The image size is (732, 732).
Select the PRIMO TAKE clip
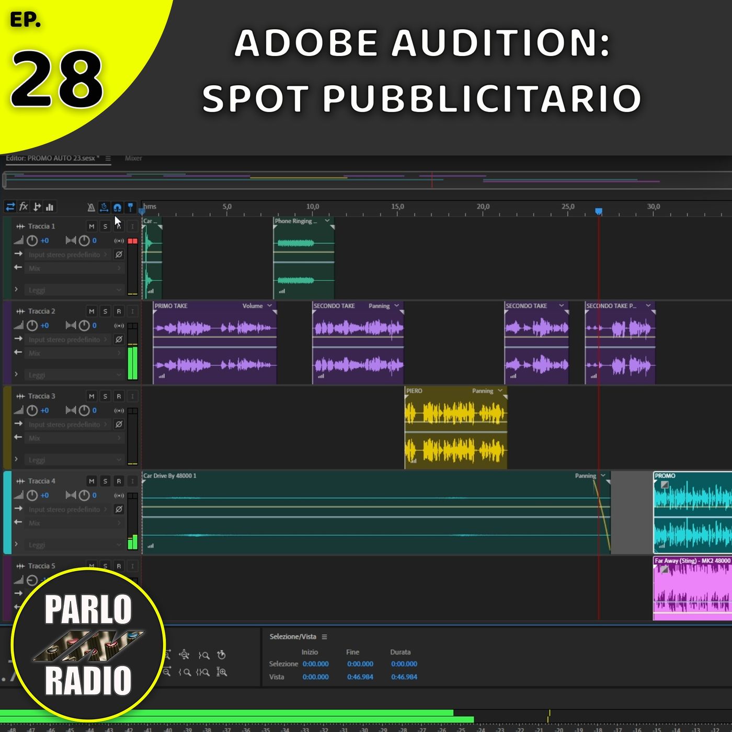click(x=215, y=342)
